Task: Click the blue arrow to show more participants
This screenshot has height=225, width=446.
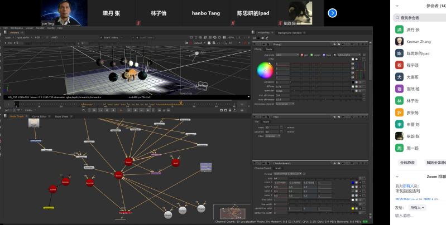Action: pyautogui.click(x=332, y=13)
